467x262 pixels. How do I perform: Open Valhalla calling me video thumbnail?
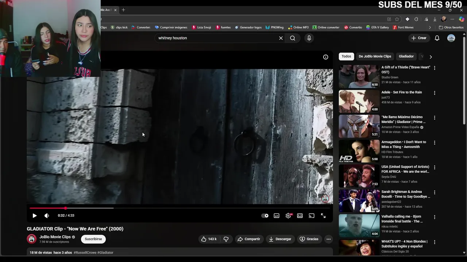pyautogui.click(x=359, y=226)
